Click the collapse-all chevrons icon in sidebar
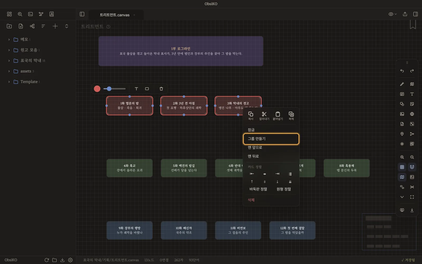Viewport: 422px width, 264px height. (66, 26)
